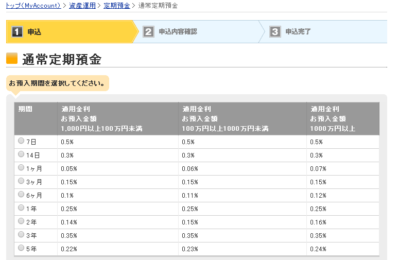Choose the 14日 term radio option
This screenshot has width=398, height=260.
click(21, 154)
